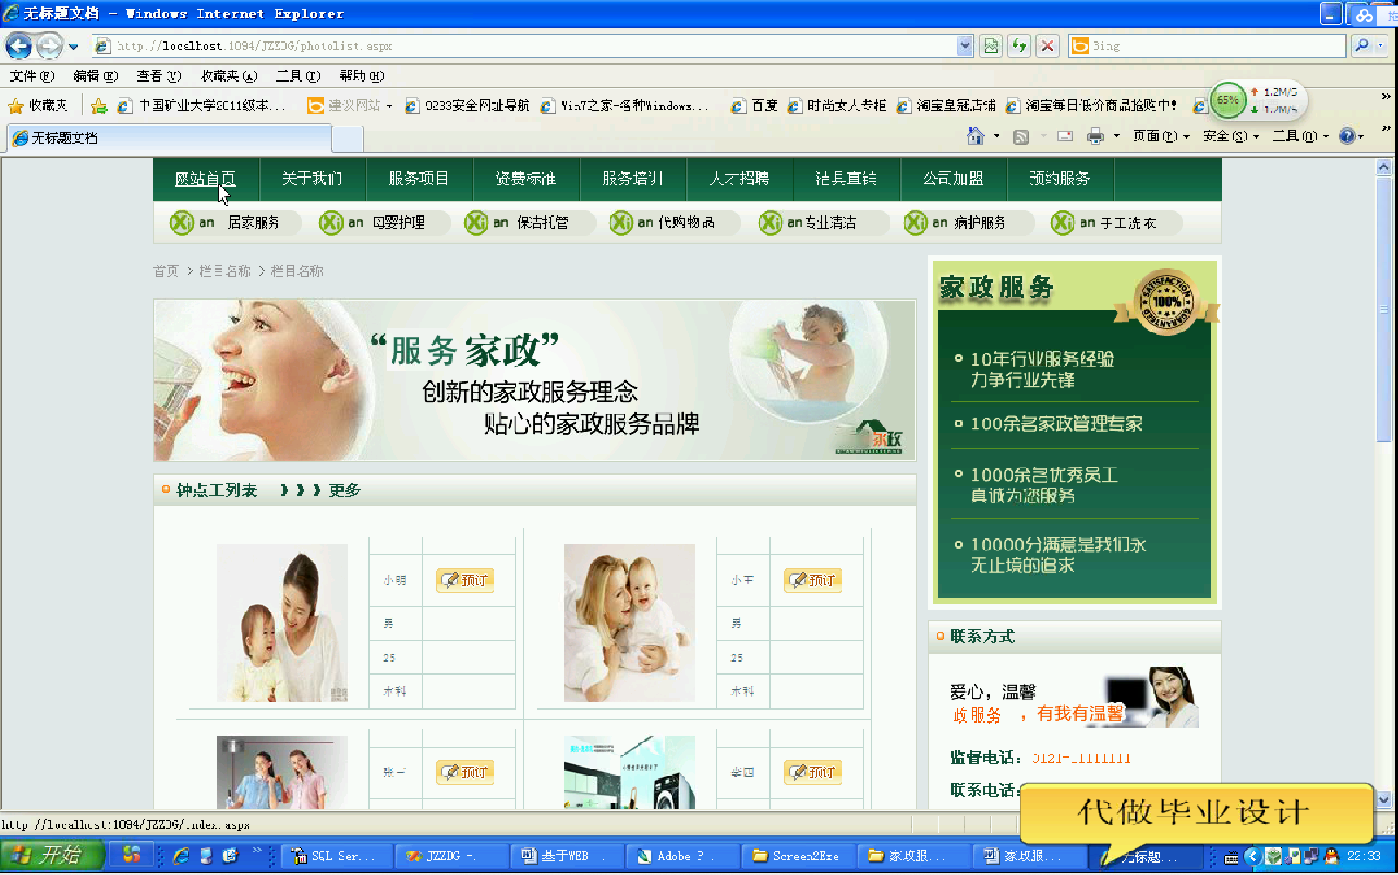Open the 页面(P) command bar dropdown
This screenshot has width=1398, height=875.
[x=1161, y=136]
